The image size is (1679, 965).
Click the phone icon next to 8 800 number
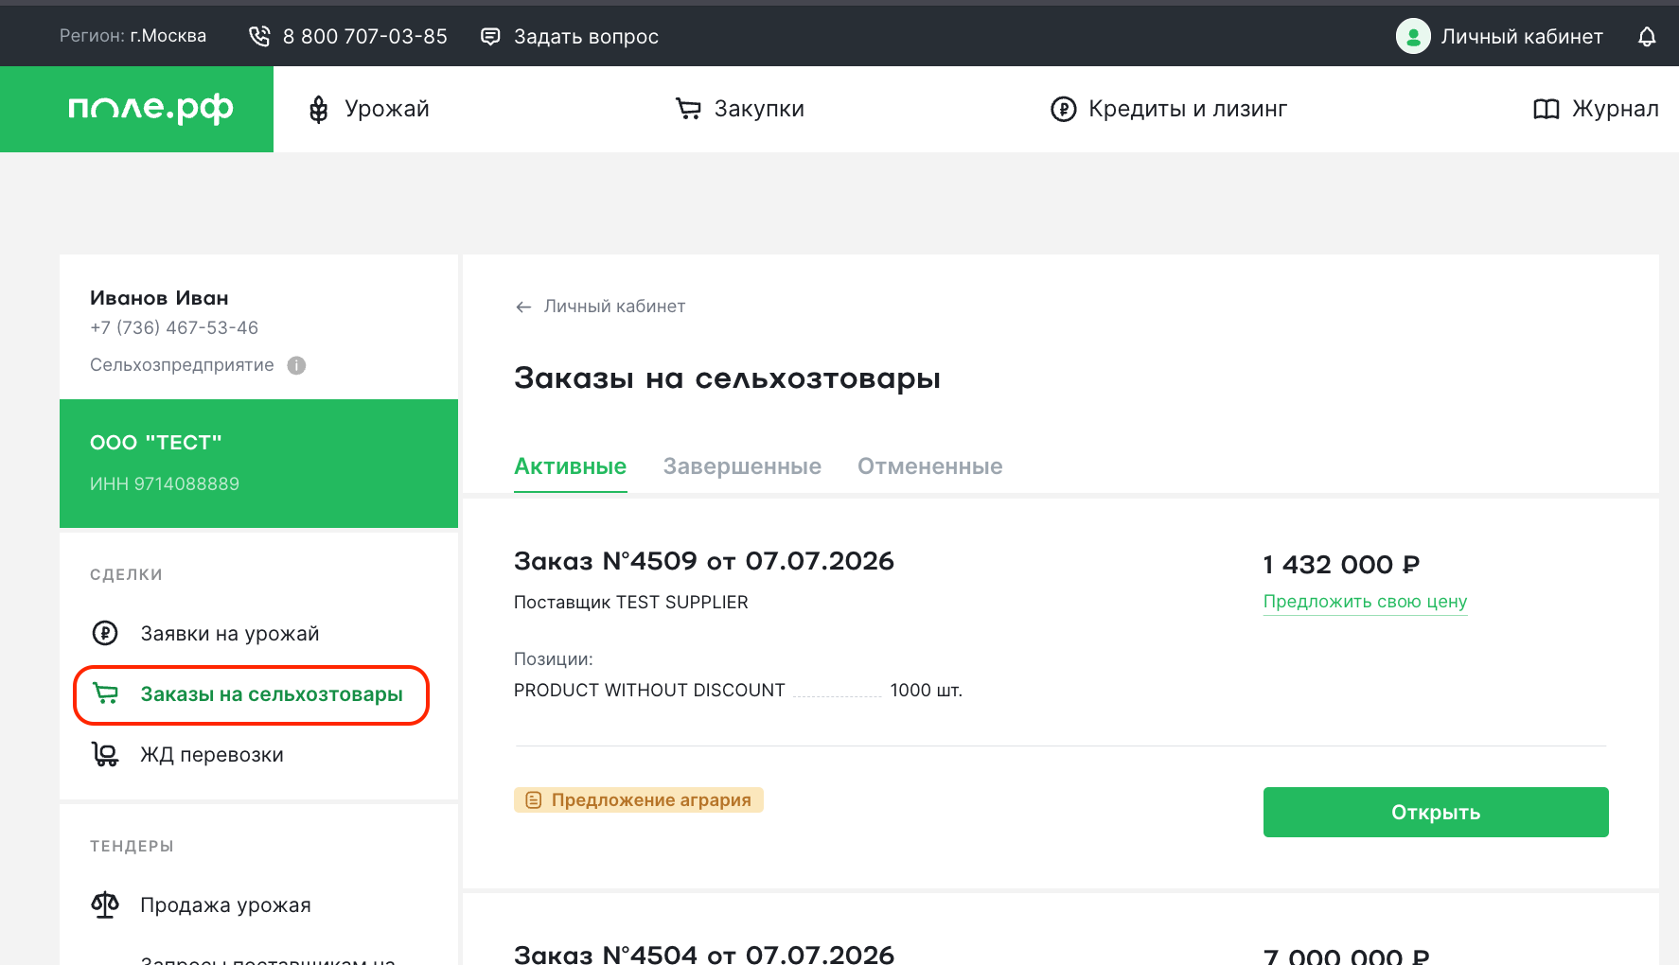[x=259, y=37]
